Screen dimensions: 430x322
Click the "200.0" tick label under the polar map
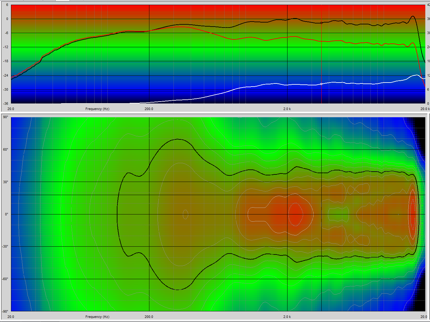click(149, 317)
